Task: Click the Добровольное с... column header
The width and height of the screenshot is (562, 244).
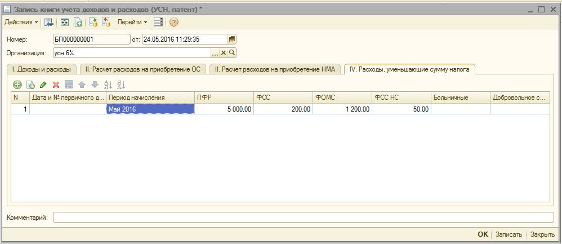Action: [x=520, y=97]
